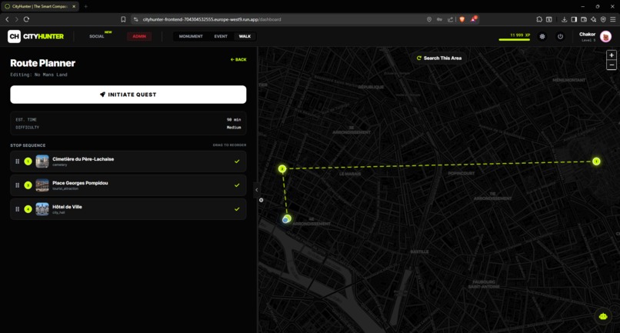Open browser hamburger menu
This screenshot has width=620, height=333.
612,19
